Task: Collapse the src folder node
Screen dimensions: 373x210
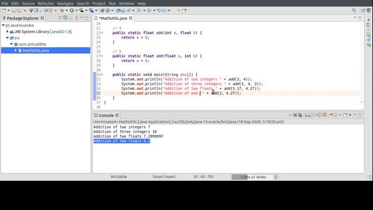Action: (x=8, y=37)
